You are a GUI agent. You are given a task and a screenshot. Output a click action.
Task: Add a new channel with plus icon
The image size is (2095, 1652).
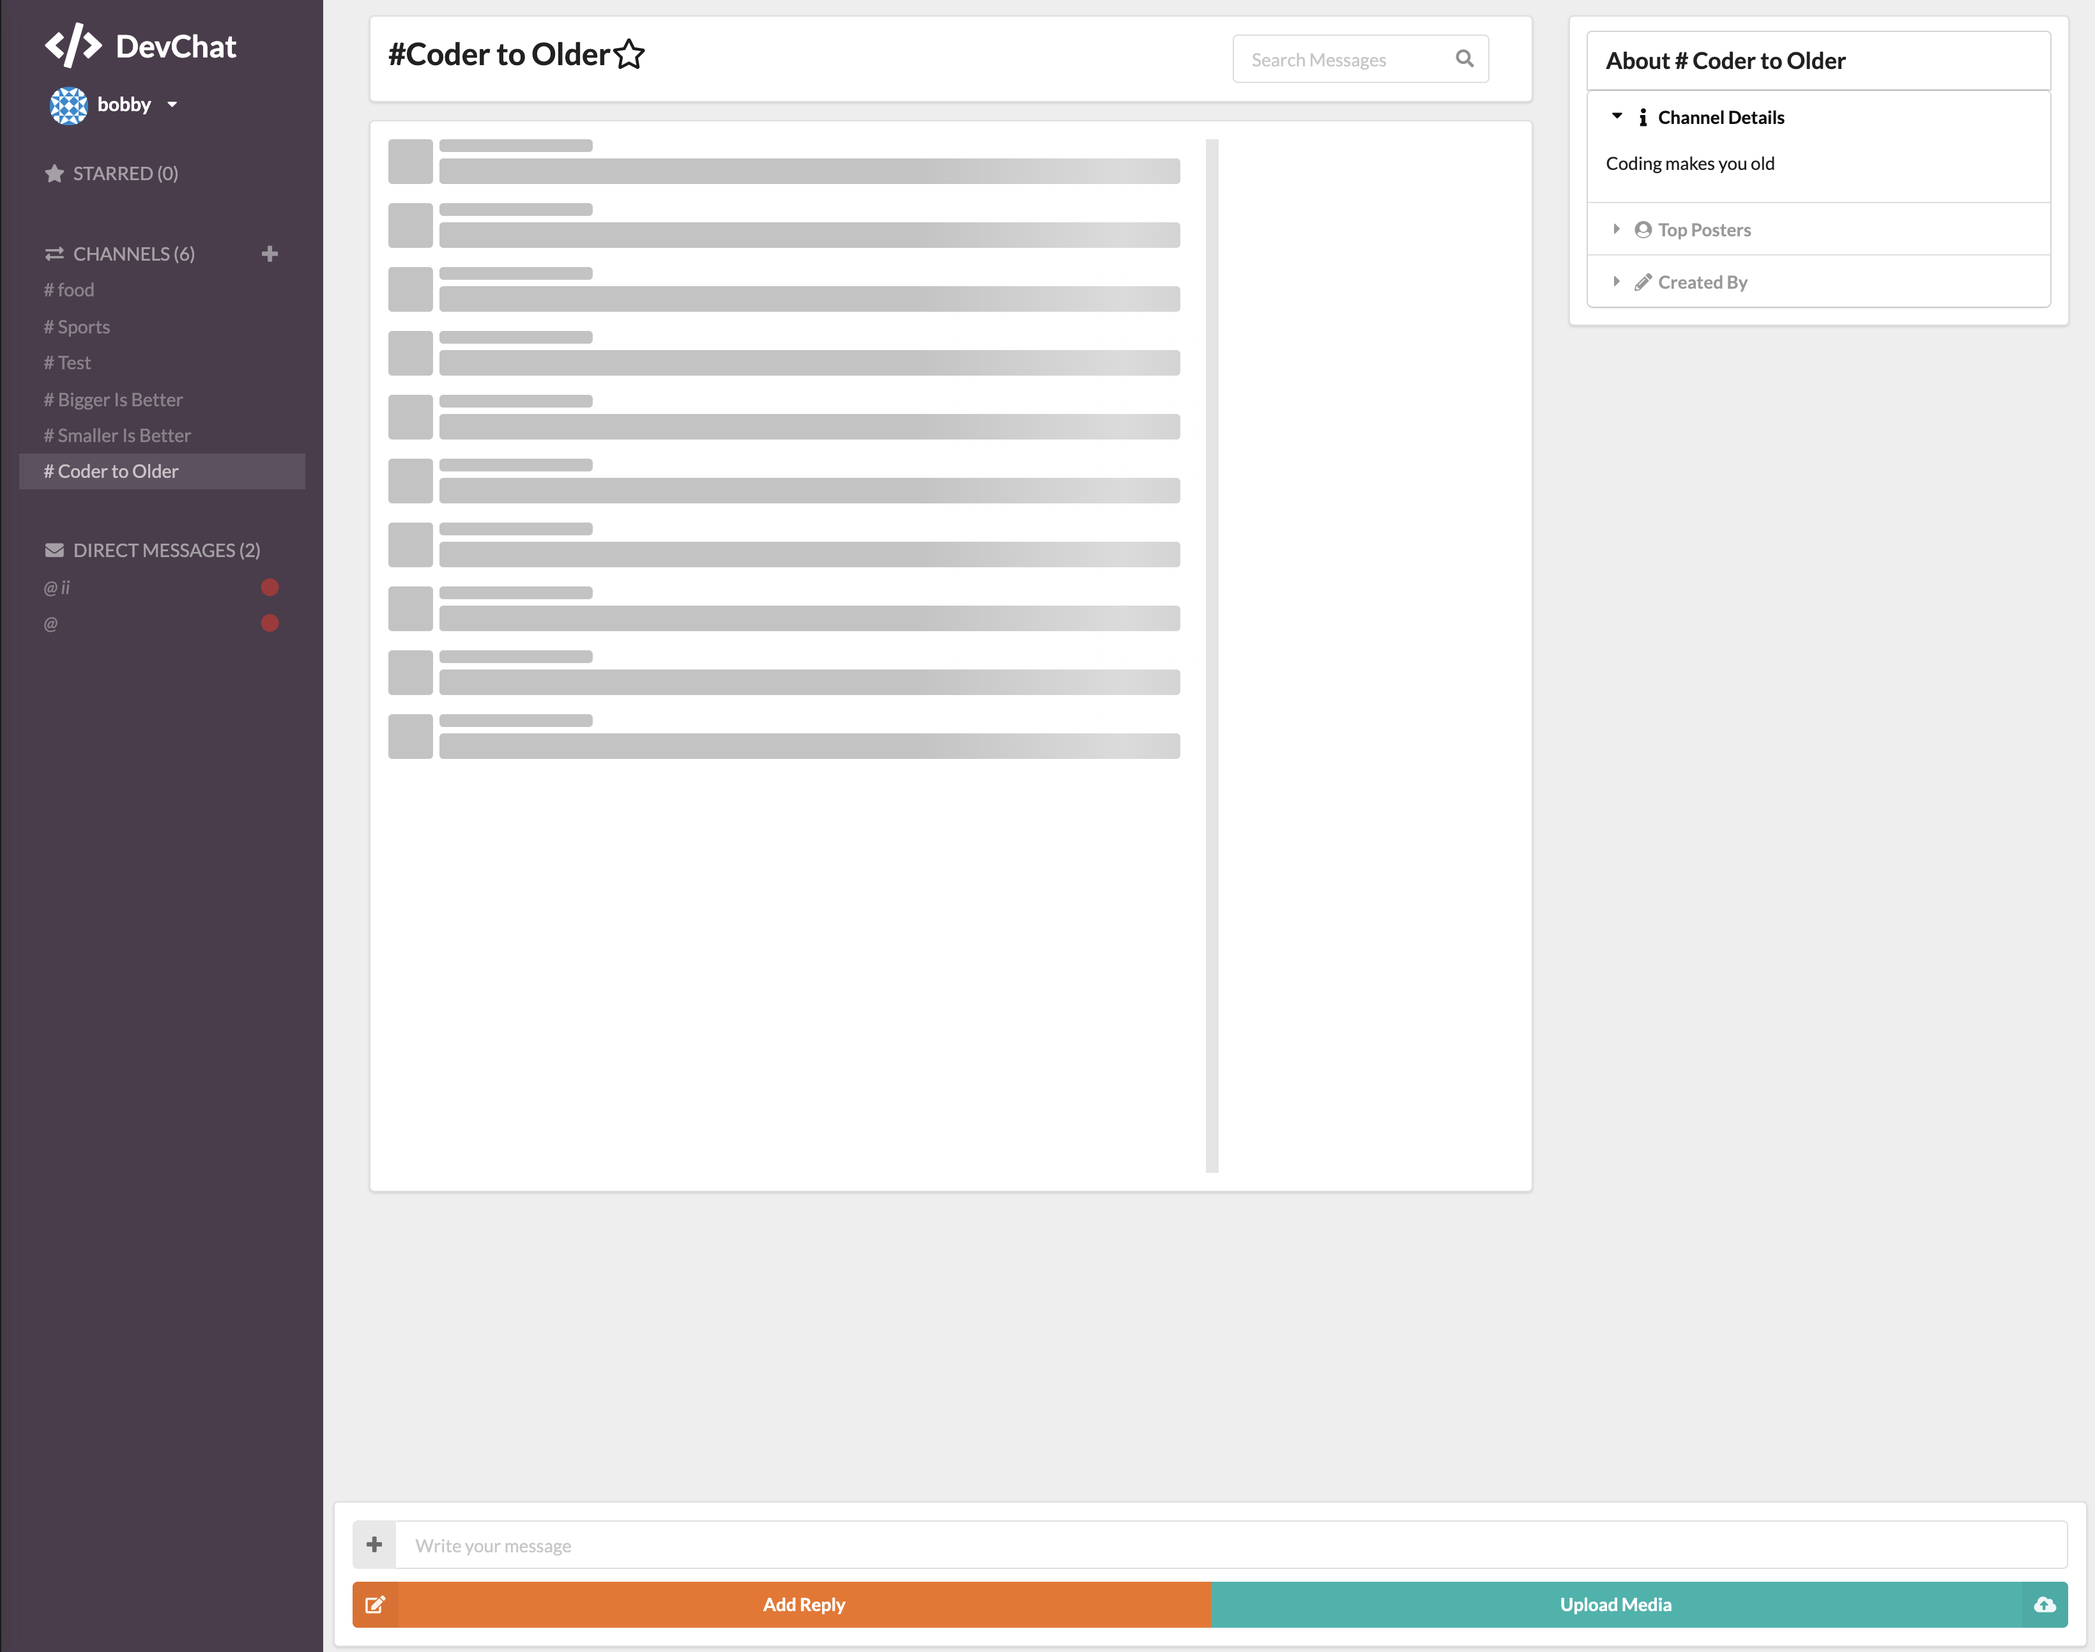pos(270,254)
